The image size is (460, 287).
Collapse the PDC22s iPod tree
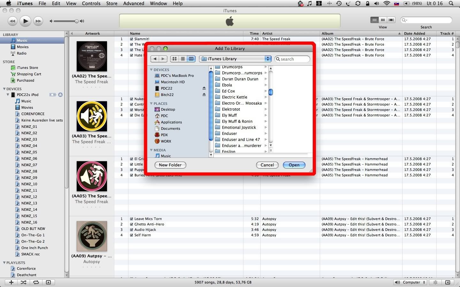[8, 95]
